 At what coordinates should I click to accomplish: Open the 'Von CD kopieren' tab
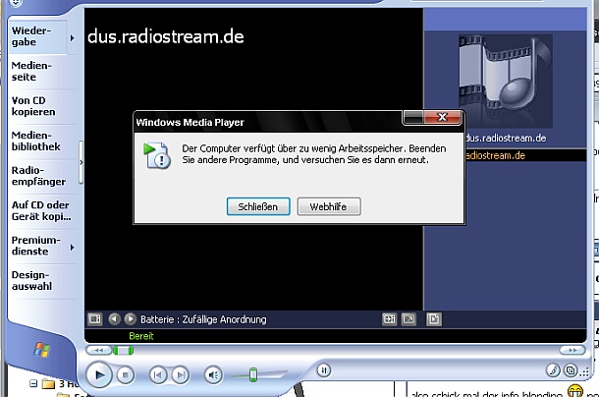tap(42, 106)
